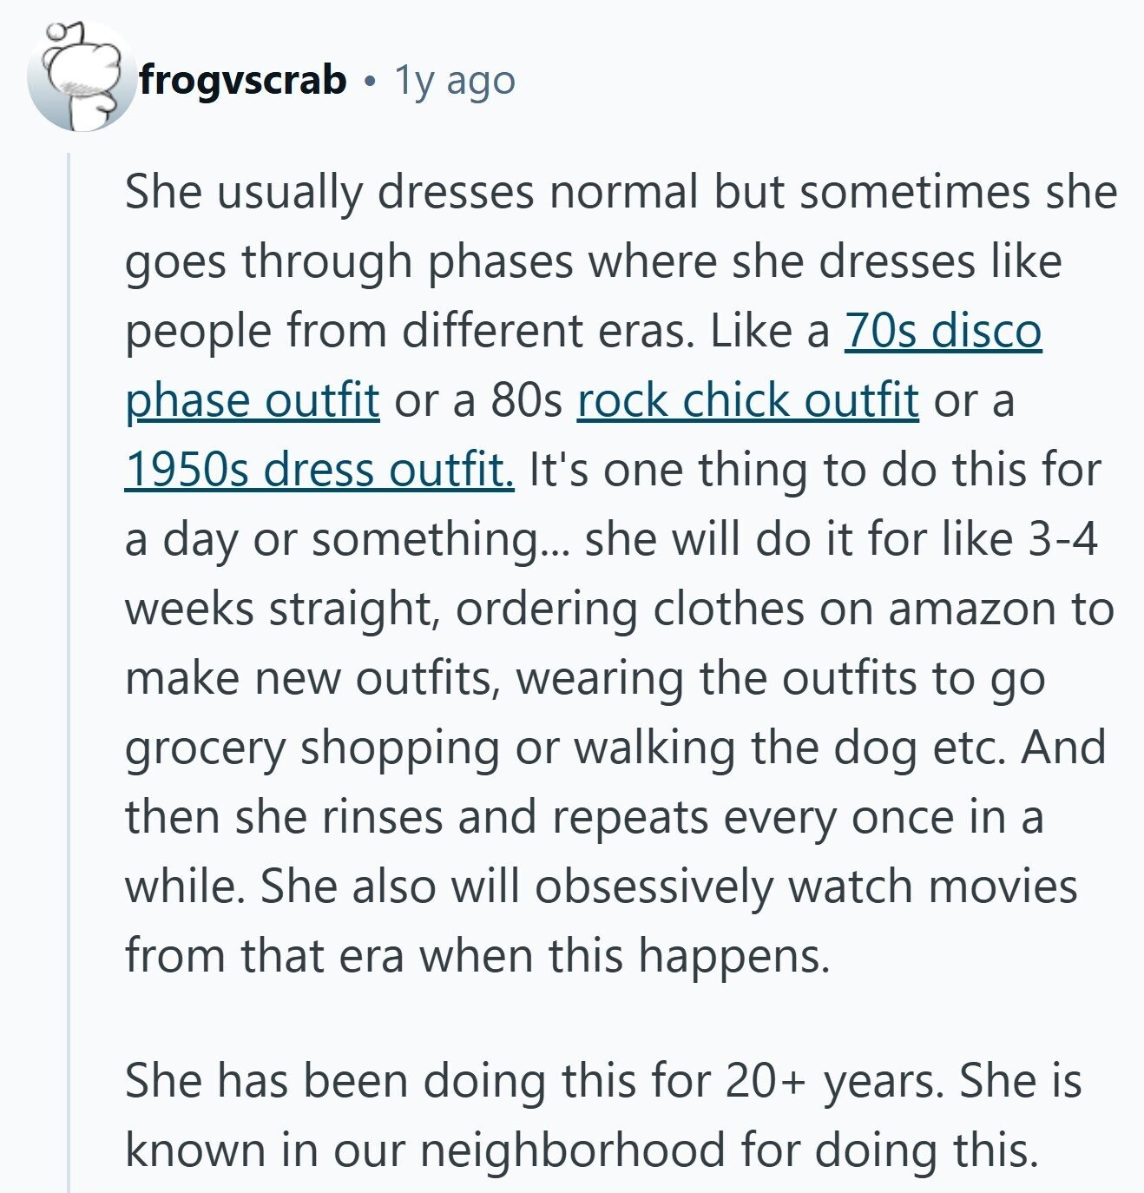Image resolution: width=1144 pixels, height=1193 pixels.
Task: Open the "70s disco phase outfit" link
Action: point(943,332)
